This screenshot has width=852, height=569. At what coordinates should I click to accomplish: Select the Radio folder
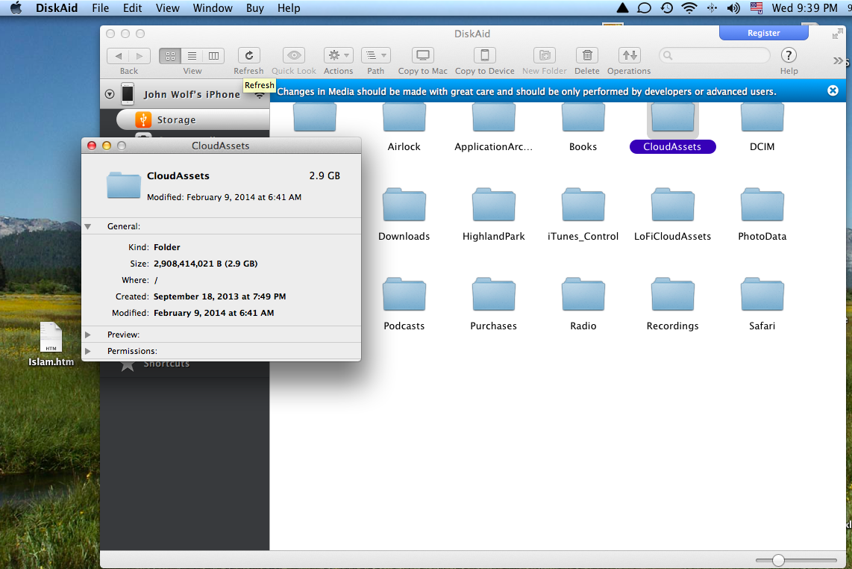click(583, 305)
